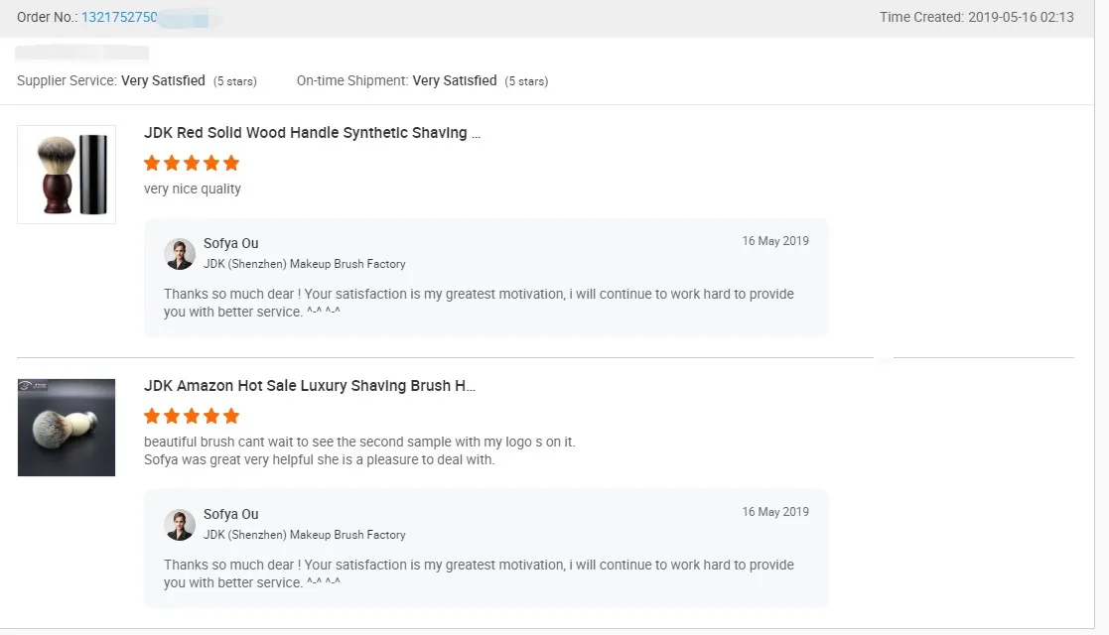The height and width of the screenshot is (635, 1109).
Task: Click the red wood handle shaving brush thumbnail
Action: point(67,175)
